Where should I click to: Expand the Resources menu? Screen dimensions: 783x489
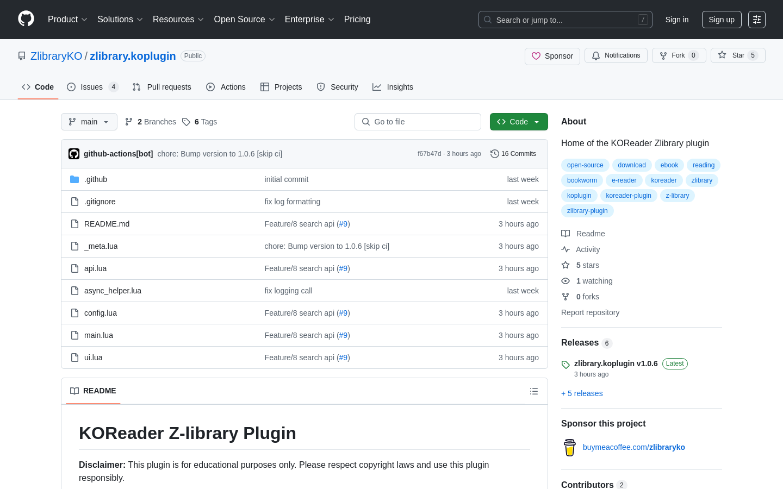point(178,20)
